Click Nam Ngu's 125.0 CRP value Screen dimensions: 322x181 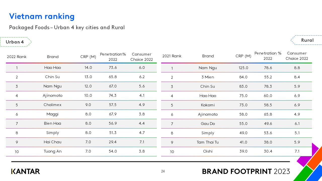pyautogui.click(x=243, y=68)
